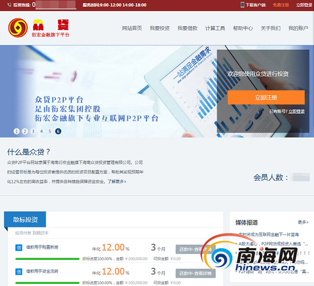Click the ￥300,000.00 amount
Image resolution: width=314 pixels, height=286 pixels.
pos(136,283)
